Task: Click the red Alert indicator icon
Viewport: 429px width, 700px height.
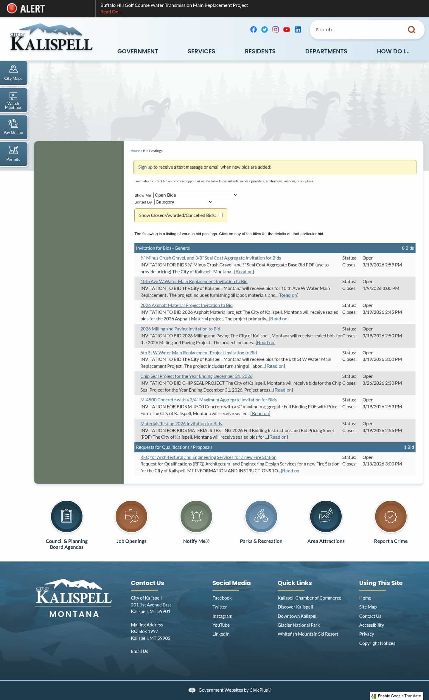Action: coord(12,8)
